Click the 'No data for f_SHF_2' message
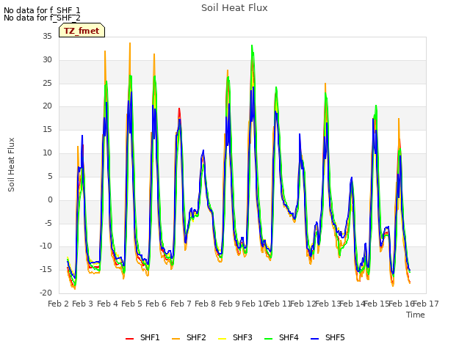 pos(42,18)
